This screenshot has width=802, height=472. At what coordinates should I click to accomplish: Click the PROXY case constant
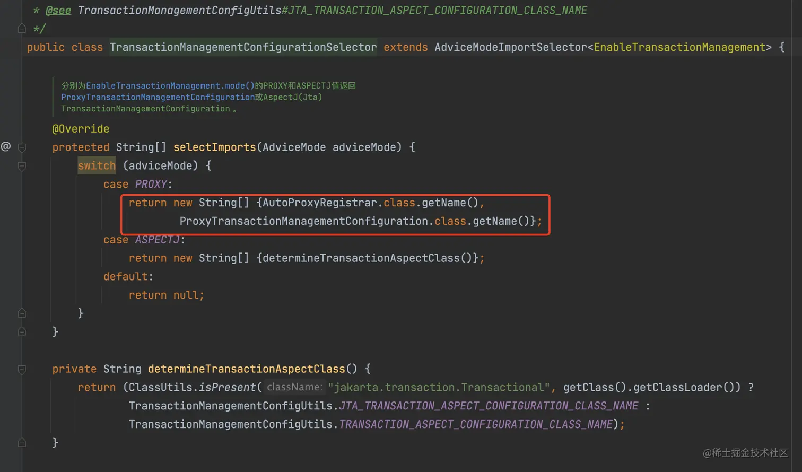(x=151, y=184)
